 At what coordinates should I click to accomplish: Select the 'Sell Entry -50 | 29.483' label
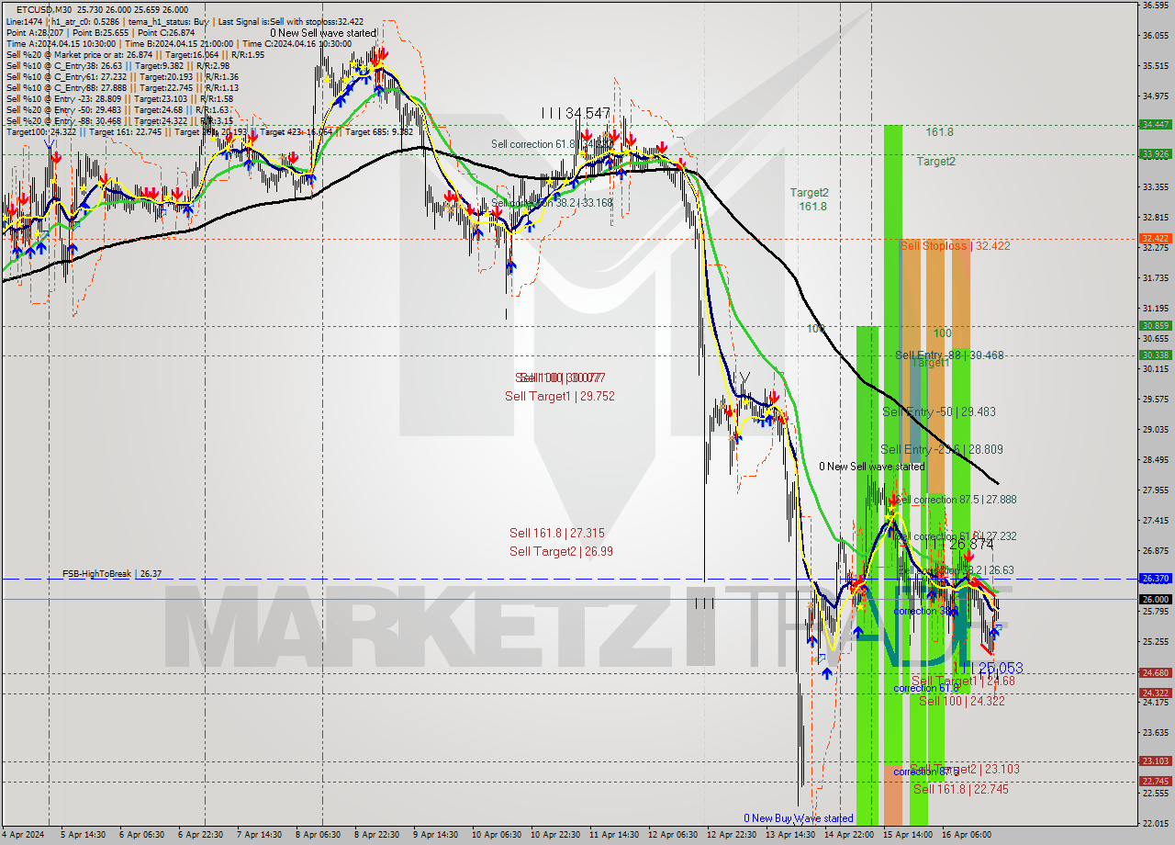coord(938,411)
